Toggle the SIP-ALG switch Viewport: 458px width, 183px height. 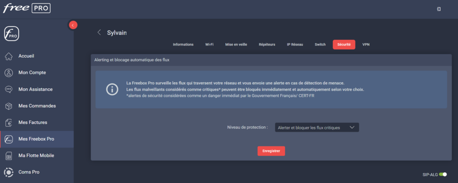coord(443,175)
